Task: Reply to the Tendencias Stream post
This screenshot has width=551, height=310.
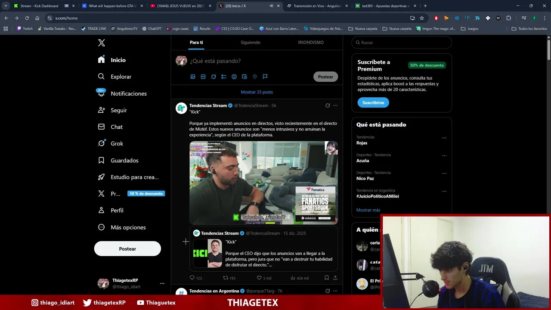Action: coord(195,278)
